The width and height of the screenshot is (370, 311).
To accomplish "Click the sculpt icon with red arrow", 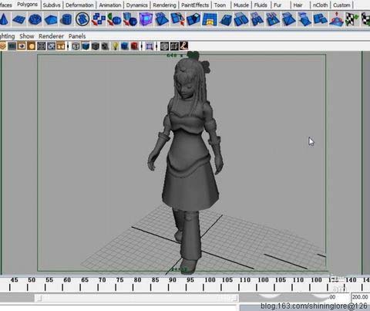I will point(336,19).
